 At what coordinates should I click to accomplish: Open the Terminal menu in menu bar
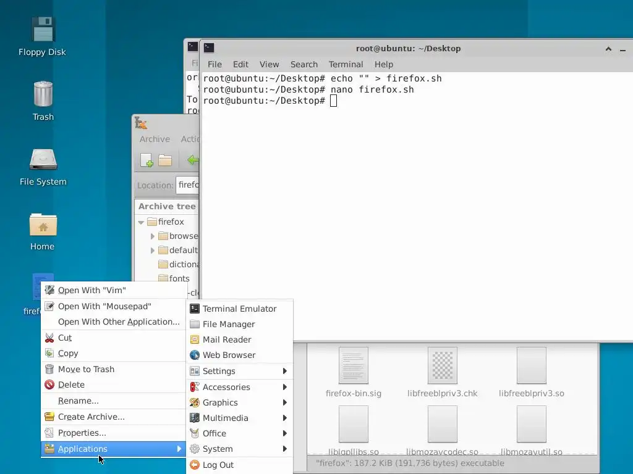pyautogui.click(x=346, y=64)
